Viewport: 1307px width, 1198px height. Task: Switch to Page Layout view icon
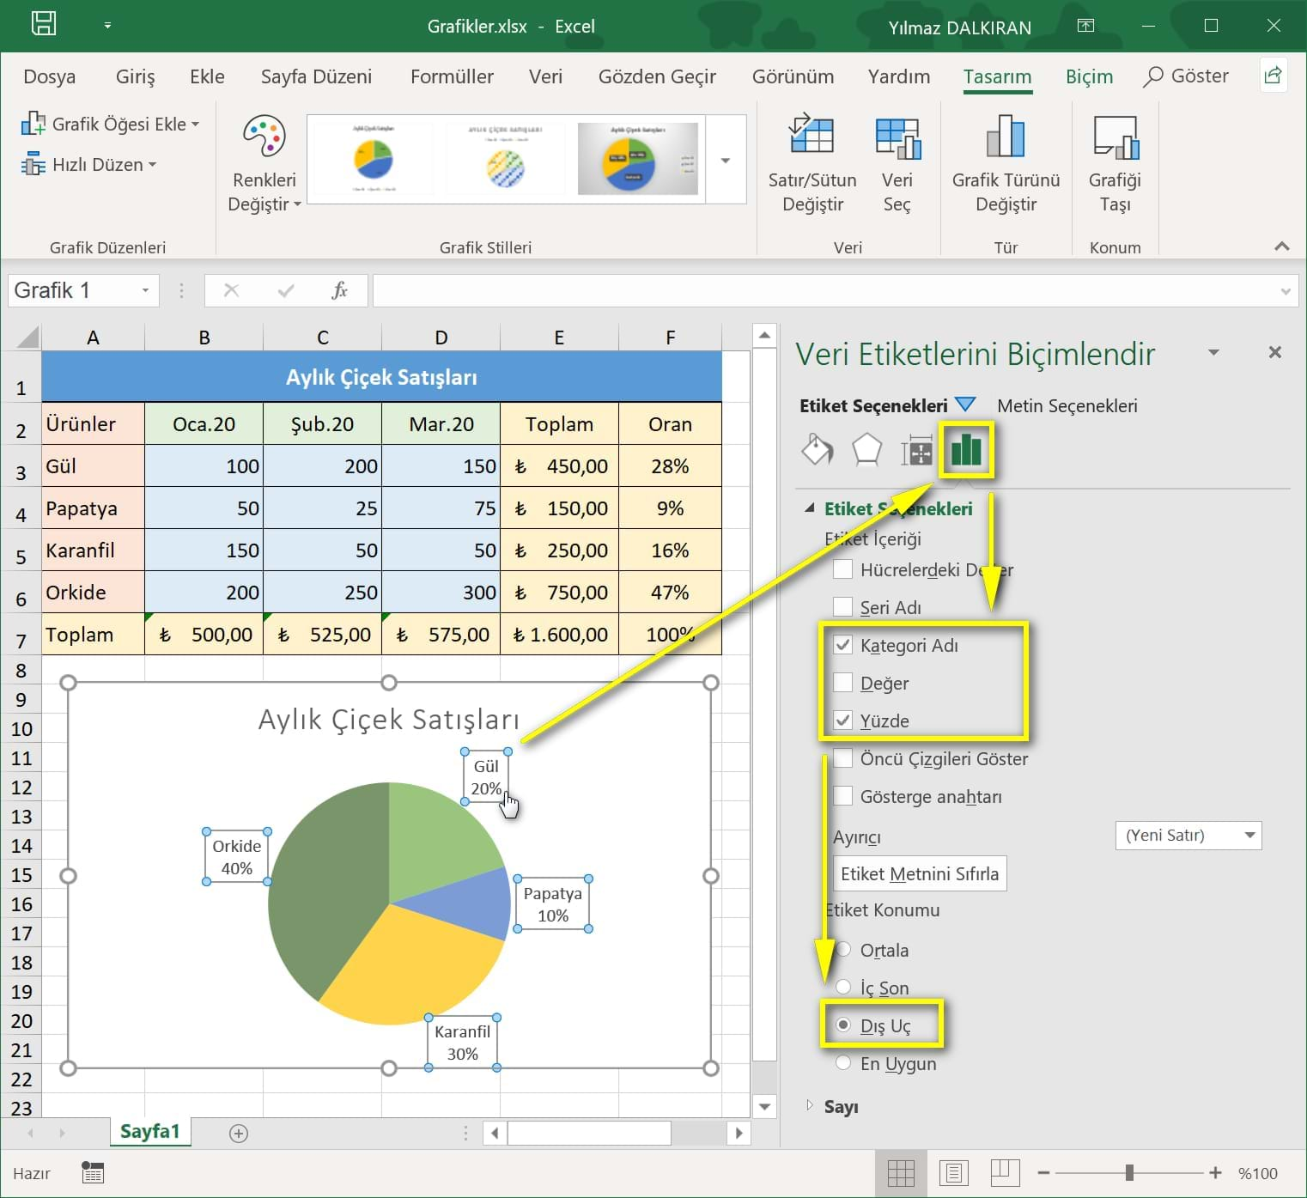click(x=953, y=1172)
